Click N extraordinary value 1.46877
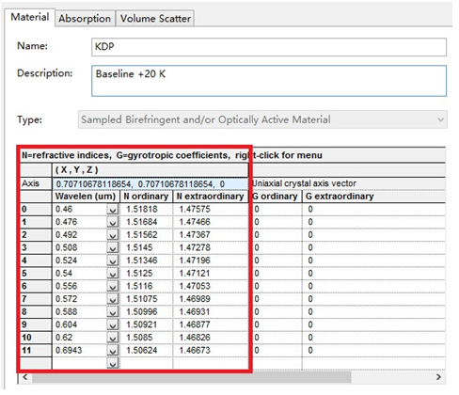 [x=211, y=324]
